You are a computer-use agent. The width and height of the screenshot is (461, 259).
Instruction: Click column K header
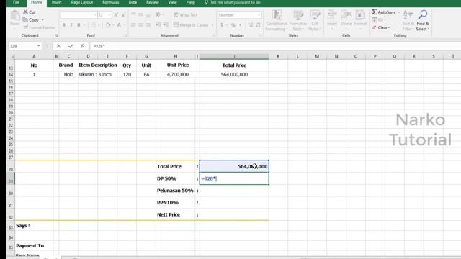(278, 56)
